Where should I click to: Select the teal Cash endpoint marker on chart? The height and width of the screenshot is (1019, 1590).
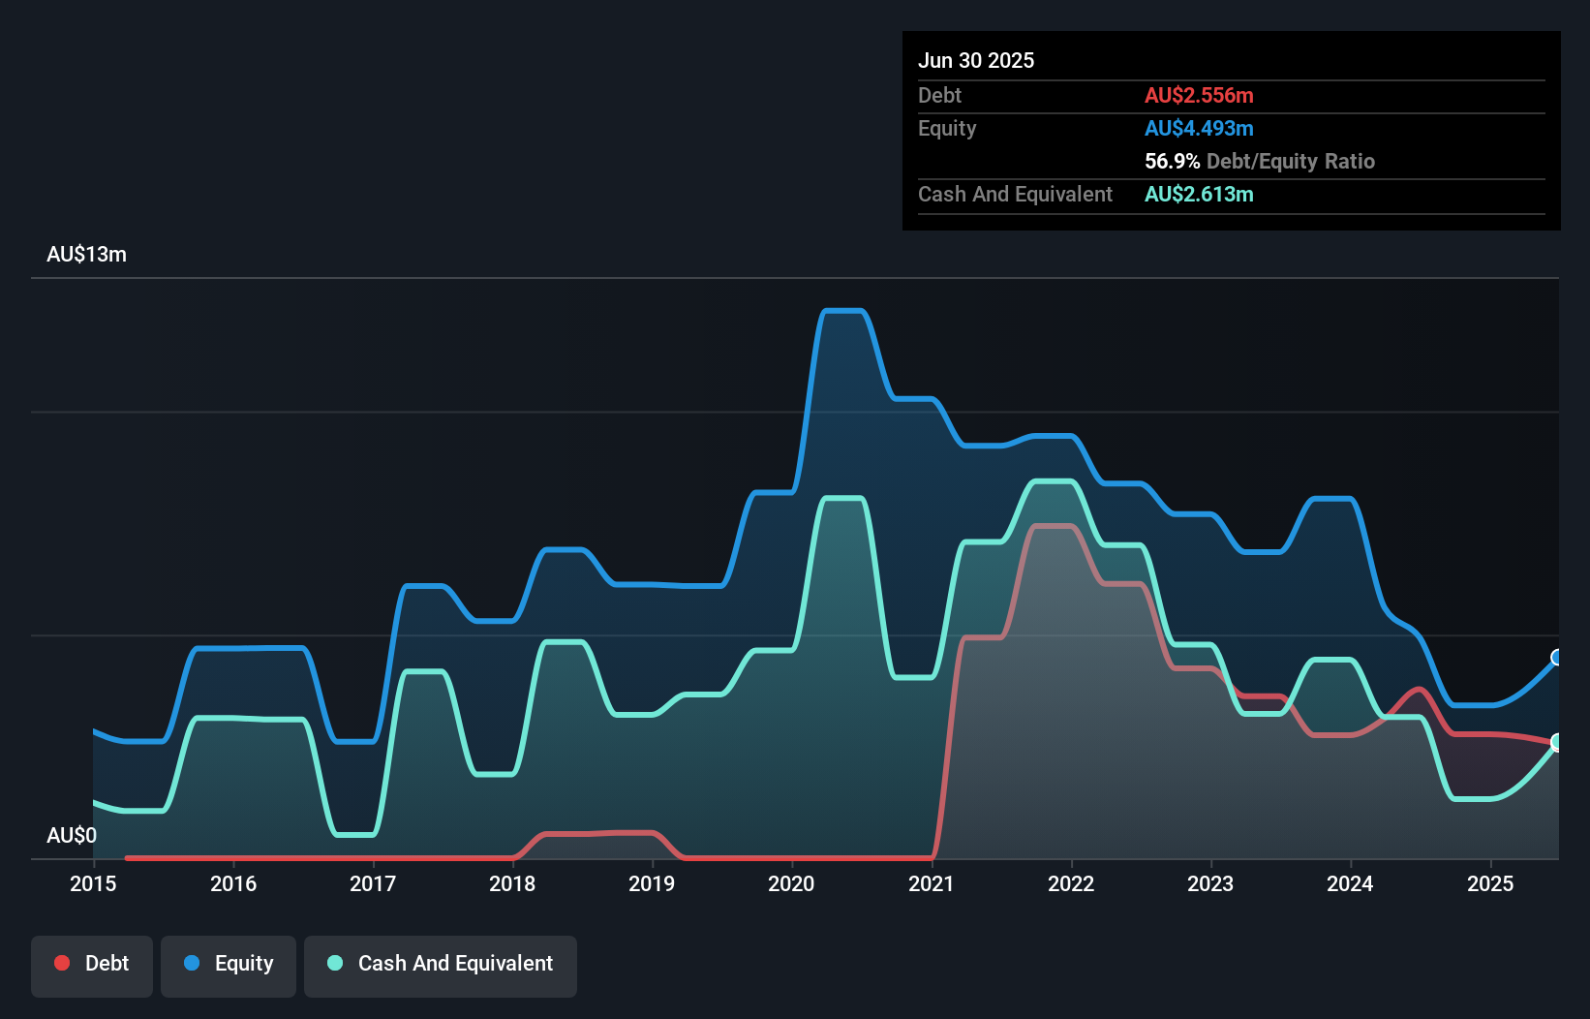click(1557, 742)
